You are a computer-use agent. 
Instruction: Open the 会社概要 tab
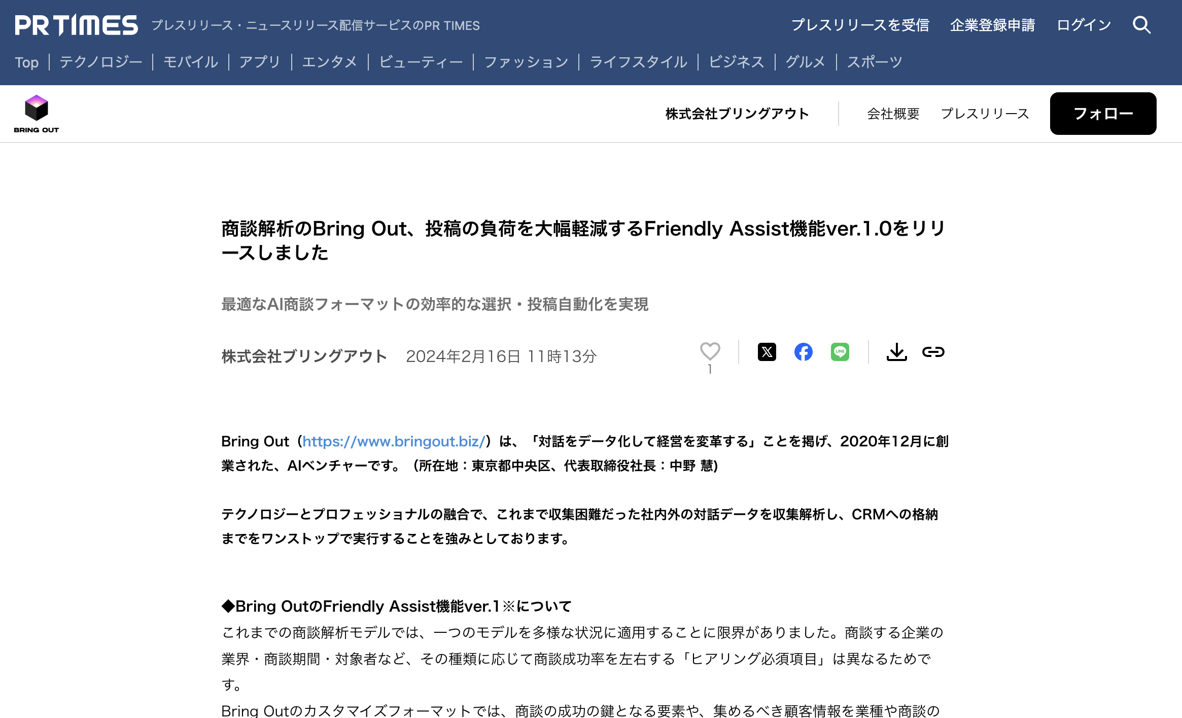click(893, 114)
